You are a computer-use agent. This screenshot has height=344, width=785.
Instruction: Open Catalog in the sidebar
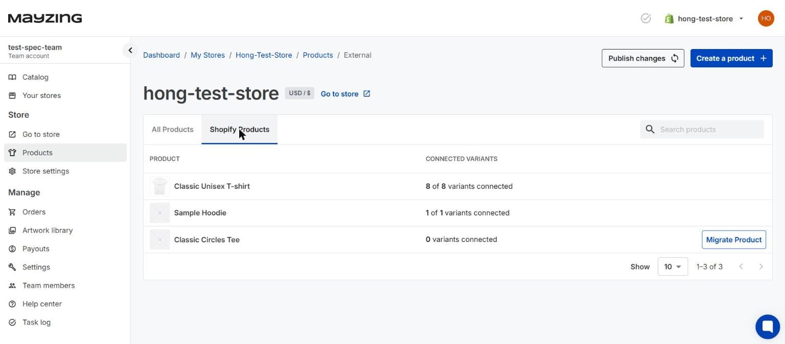(65, 77)
